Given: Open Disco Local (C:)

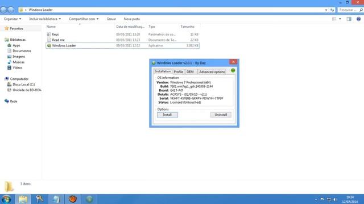Looking at the screenshot, I should [x=24, y=84].
